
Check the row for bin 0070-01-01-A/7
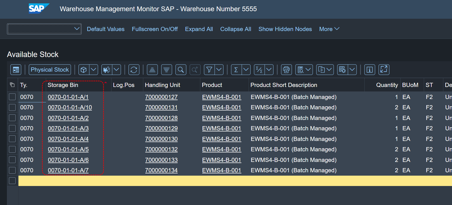pos(12,170)
